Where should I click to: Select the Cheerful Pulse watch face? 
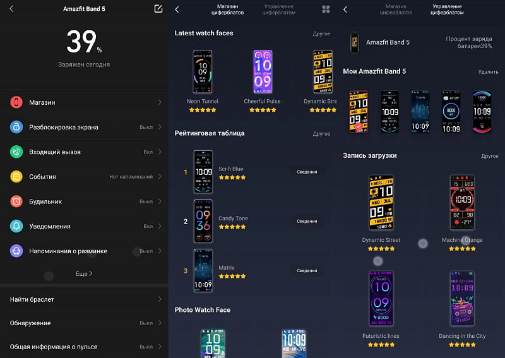point(263,71)
